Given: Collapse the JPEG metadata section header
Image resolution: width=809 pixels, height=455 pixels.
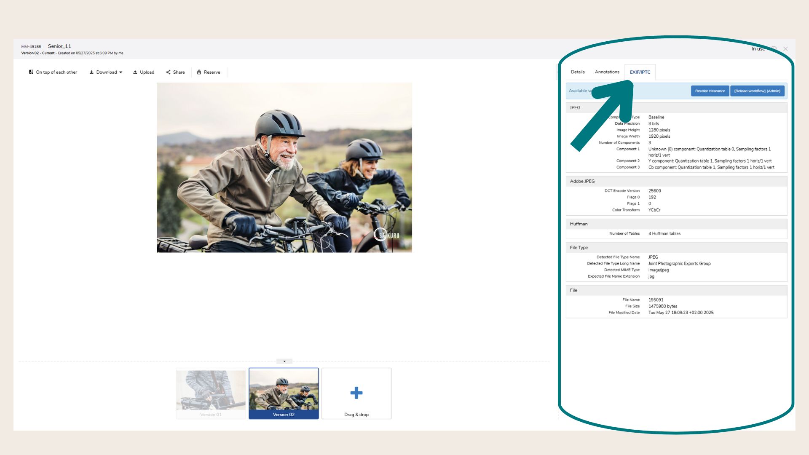Looking at the screenshot, I should point(676,107).
